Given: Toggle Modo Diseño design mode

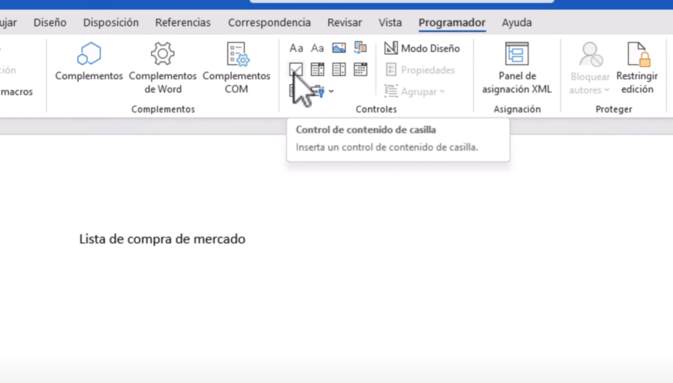Looking at the screenshot, I should pyautogui.click(x=422, y=48).
